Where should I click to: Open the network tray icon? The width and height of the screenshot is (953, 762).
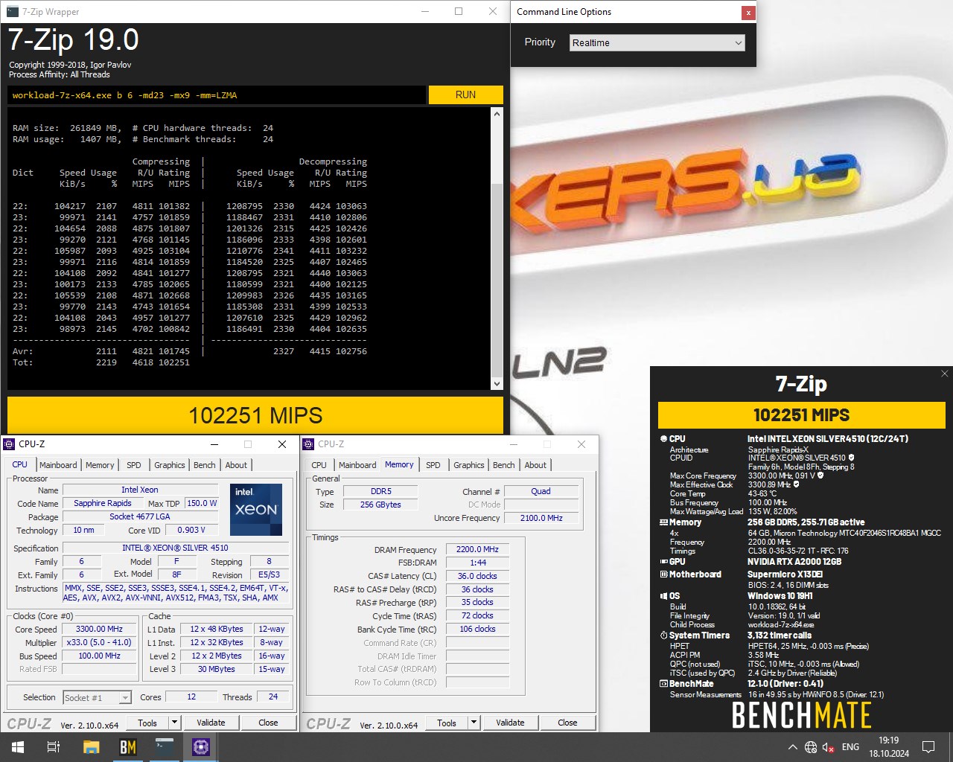click(x=811, y=747)
